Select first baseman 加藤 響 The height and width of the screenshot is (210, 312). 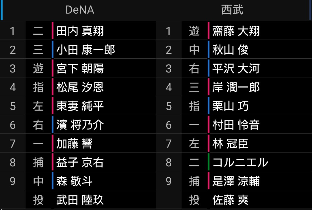click(75, 144)
